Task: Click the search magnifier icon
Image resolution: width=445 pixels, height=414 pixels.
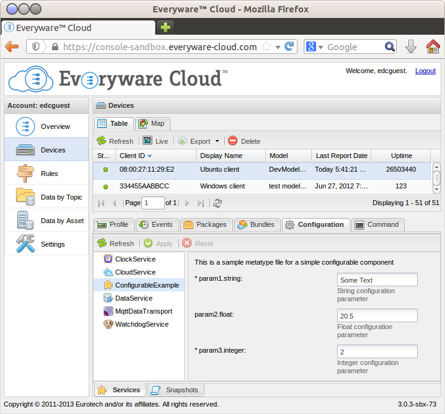Action: [x=390, y=46]
